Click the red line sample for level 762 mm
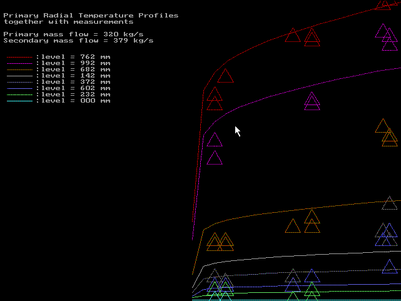The width and height of the screenshot is (401, 301). pos(19,57)
